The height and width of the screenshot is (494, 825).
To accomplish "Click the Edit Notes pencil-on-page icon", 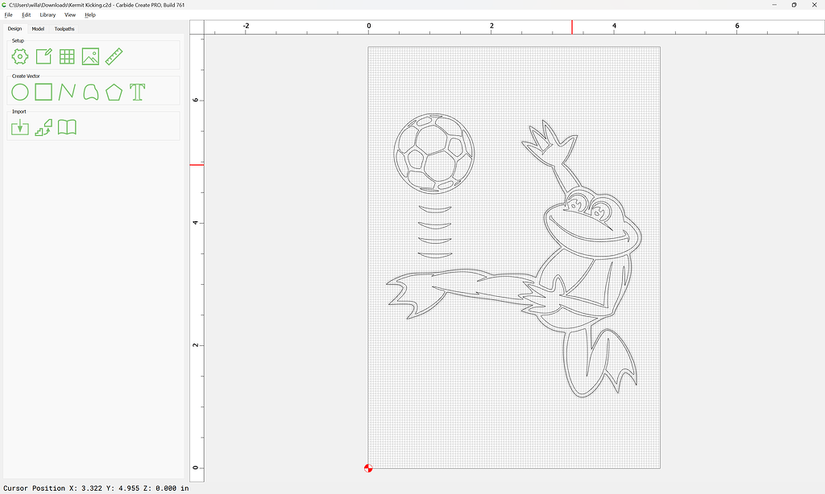I will (x=44, y=56).
